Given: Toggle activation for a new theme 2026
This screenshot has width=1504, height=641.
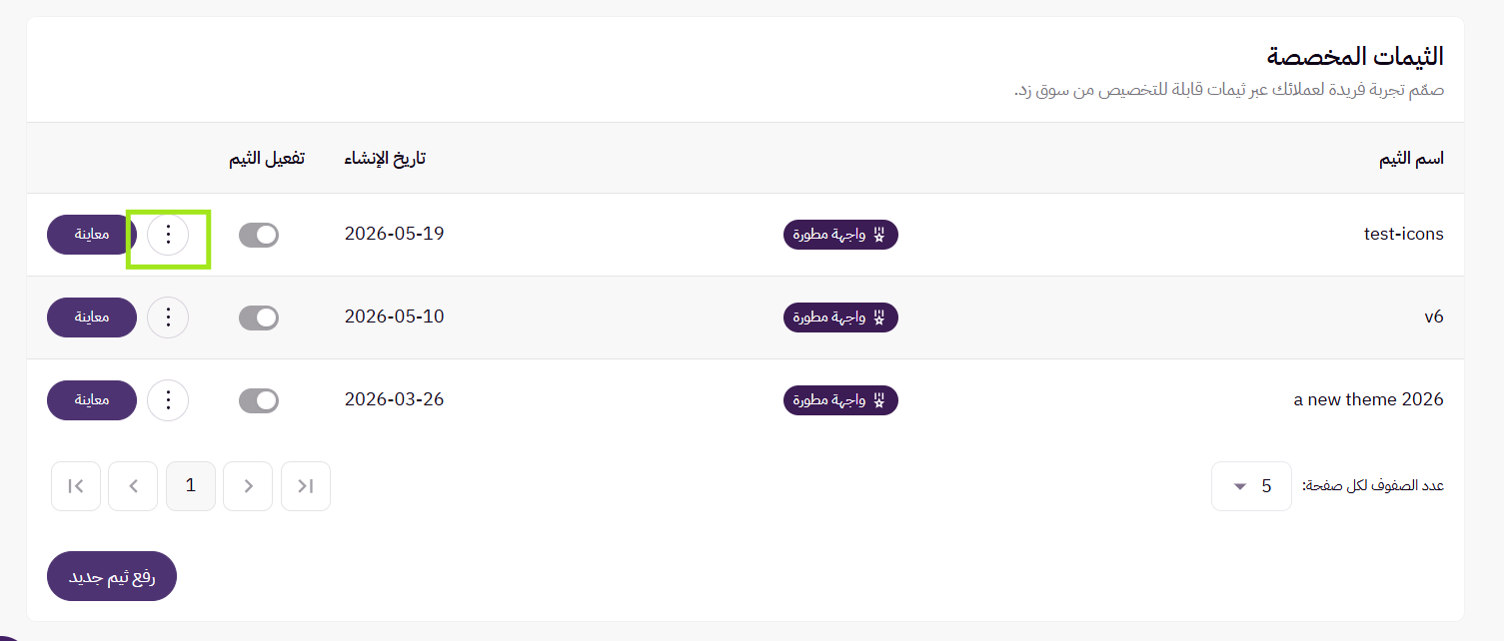Looking at the screenshot, I should click(259, 400).
